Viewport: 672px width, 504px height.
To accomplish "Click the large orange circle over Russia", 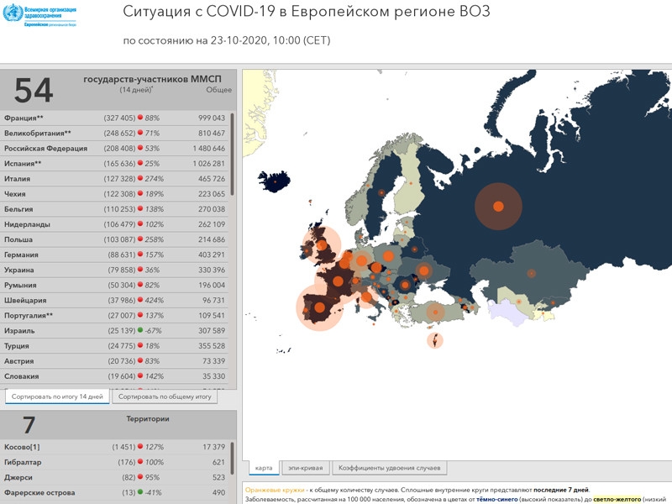I will (x=497, y=206).
